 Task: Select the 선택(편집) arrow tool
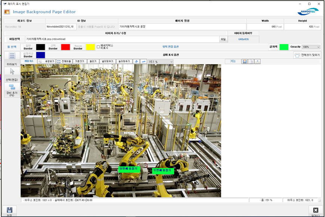pos(12,72)
